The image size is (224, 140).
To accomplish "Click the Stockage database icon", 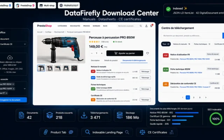I will [120, 115].
